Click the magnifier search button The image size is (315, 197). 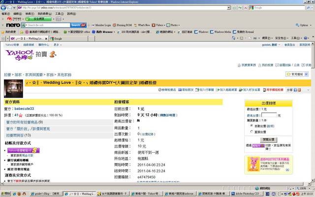click(x=308, y=8)
